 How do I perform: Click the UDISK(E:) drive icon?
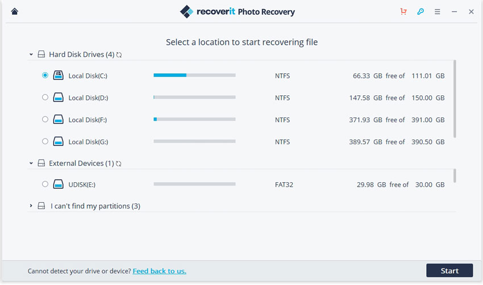click(58, 184)
